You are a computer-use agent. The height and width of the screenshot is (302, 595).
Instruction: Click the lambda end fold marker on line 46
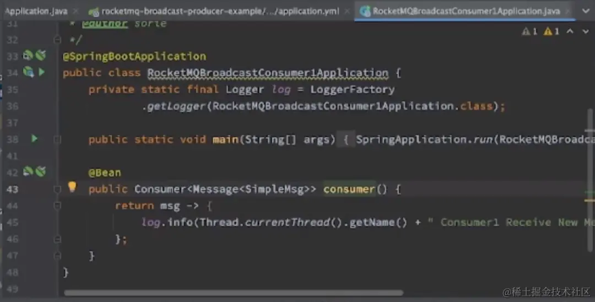[57, 239]
